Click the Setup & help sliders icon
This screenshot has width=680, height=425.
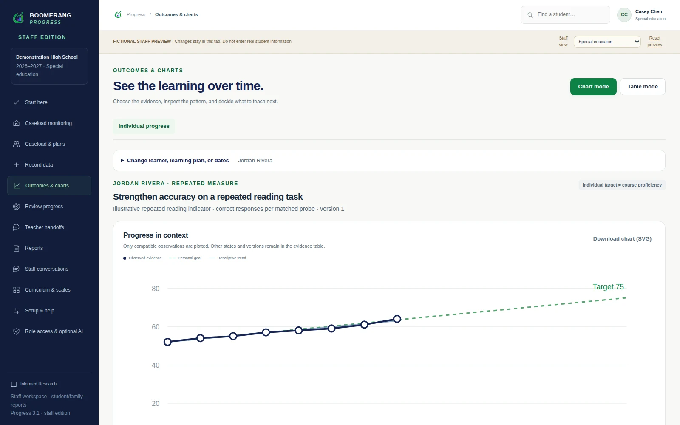[16, 311]
